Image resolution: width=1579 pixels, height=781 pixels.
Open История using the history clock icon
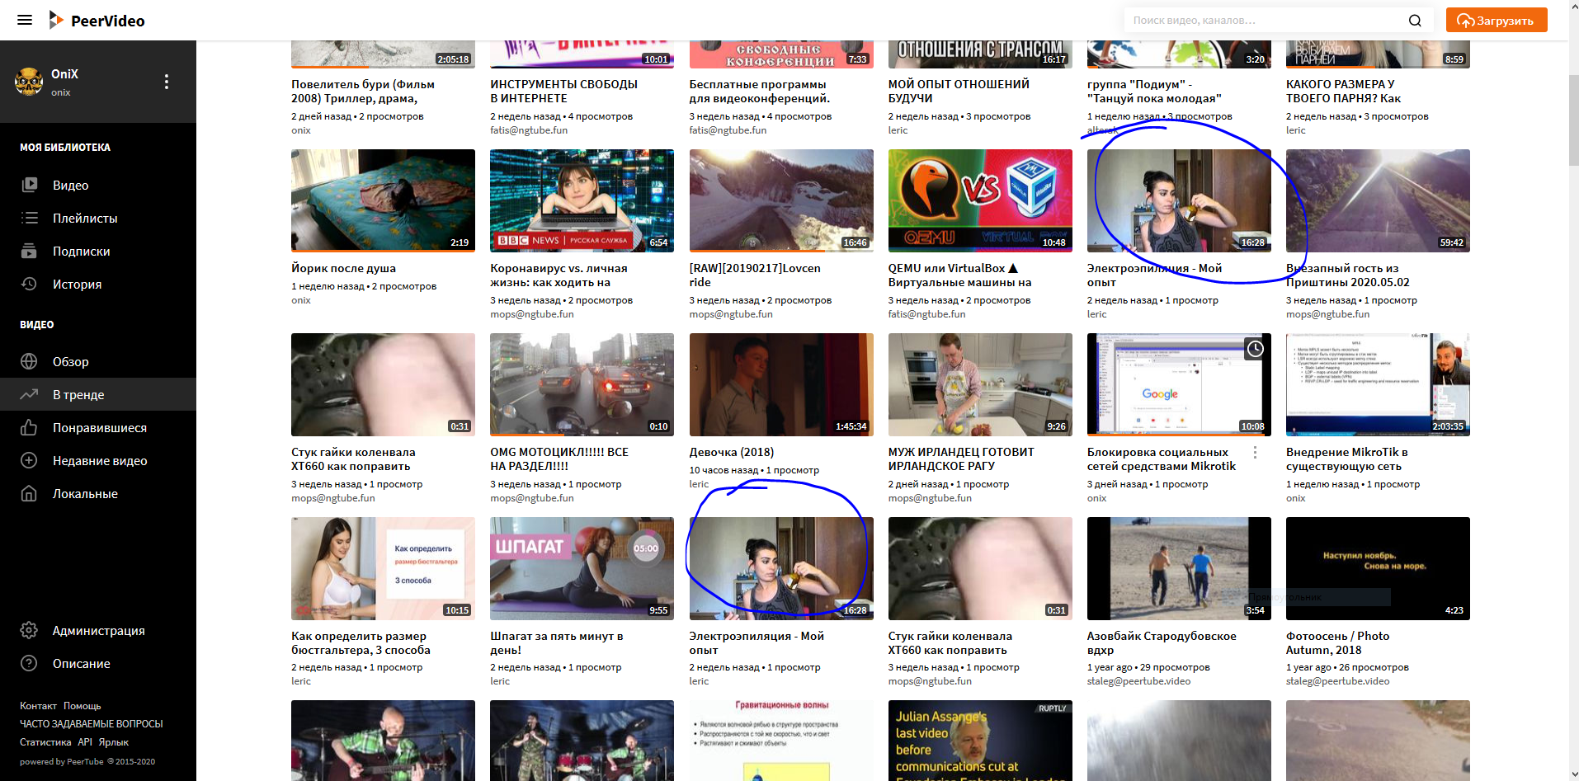click(x=29, y=284)
